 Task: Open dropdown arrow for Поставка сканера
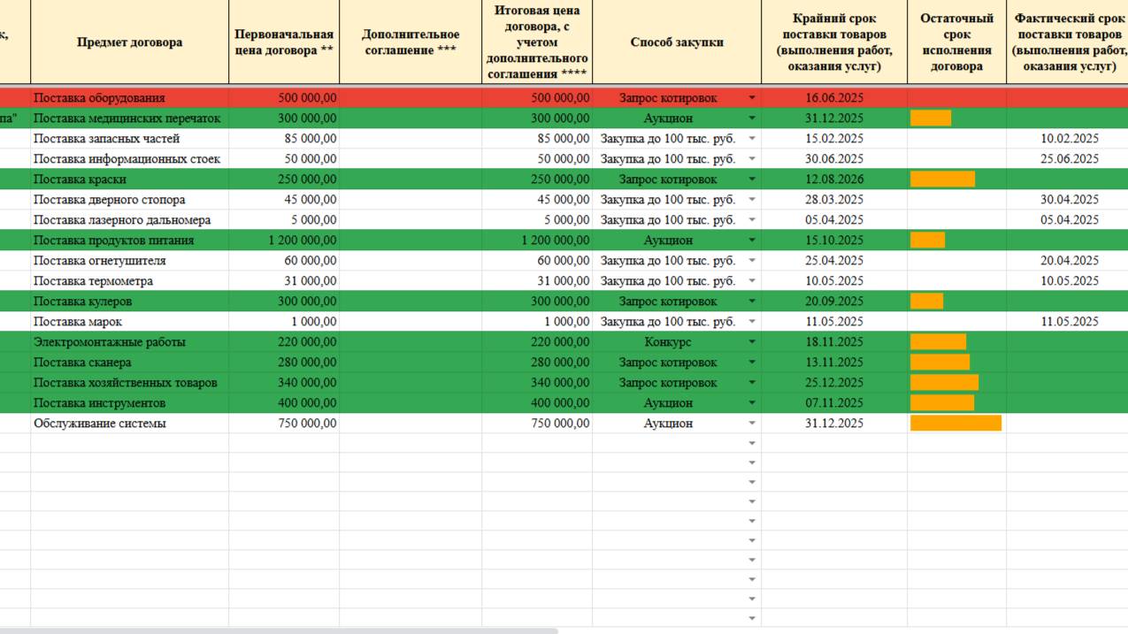click(x=752, y=363)
